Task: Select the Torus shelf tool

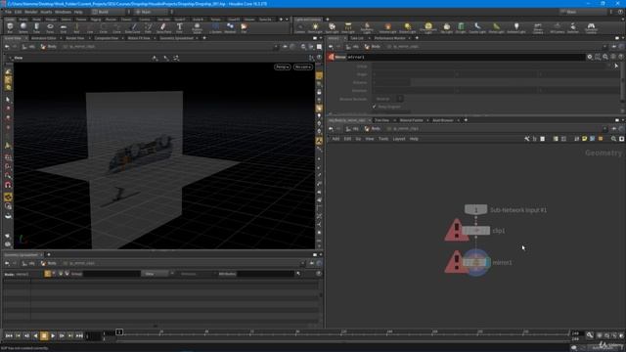Action: (50, 27)
